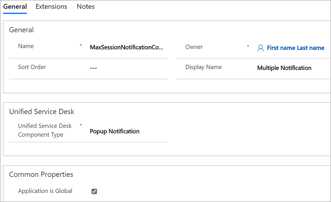
Task: Open the First name Last name owner link
Action: point(295,48)
